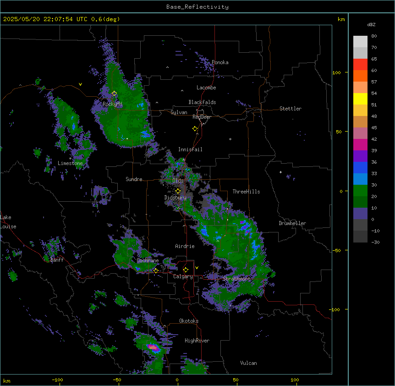Click the yellow diamond marker south of RedDeer
The height and width of the screenshot is (386, 395).
pos(195,128)
